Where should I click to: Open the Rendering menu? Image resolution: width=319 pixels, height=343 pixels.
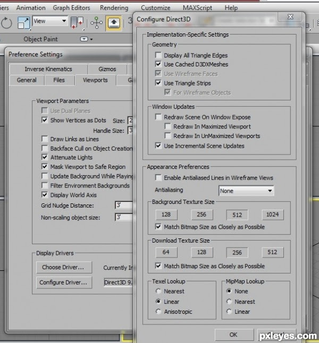[x=114, y=8]
